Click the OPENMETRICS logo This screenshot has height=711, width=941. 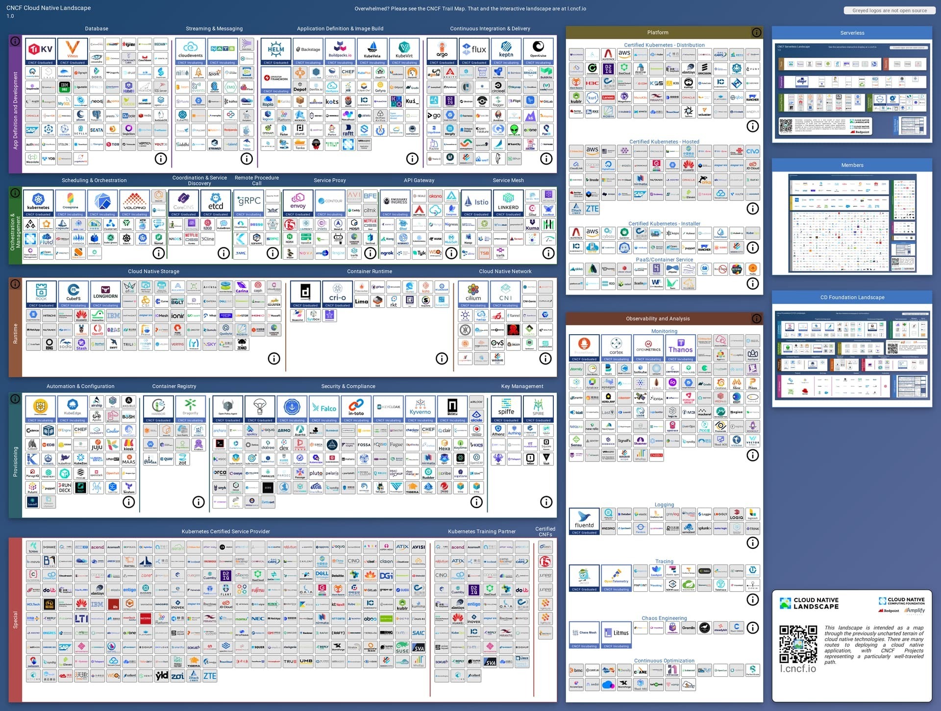coord(648,348)
